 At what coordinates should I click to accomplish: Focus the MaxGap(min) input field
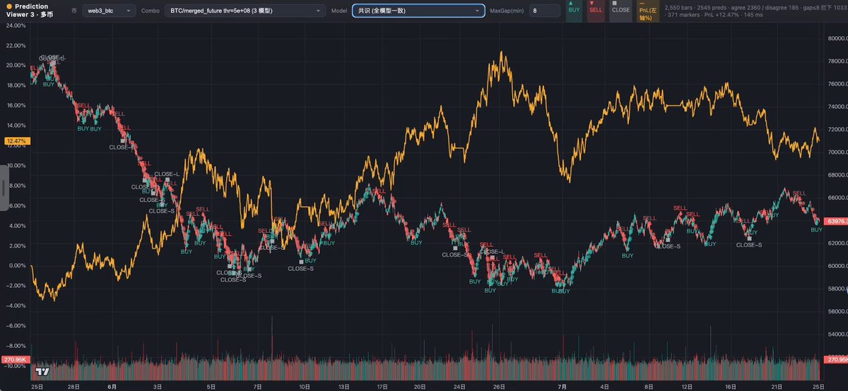click(x=543, y=11)
